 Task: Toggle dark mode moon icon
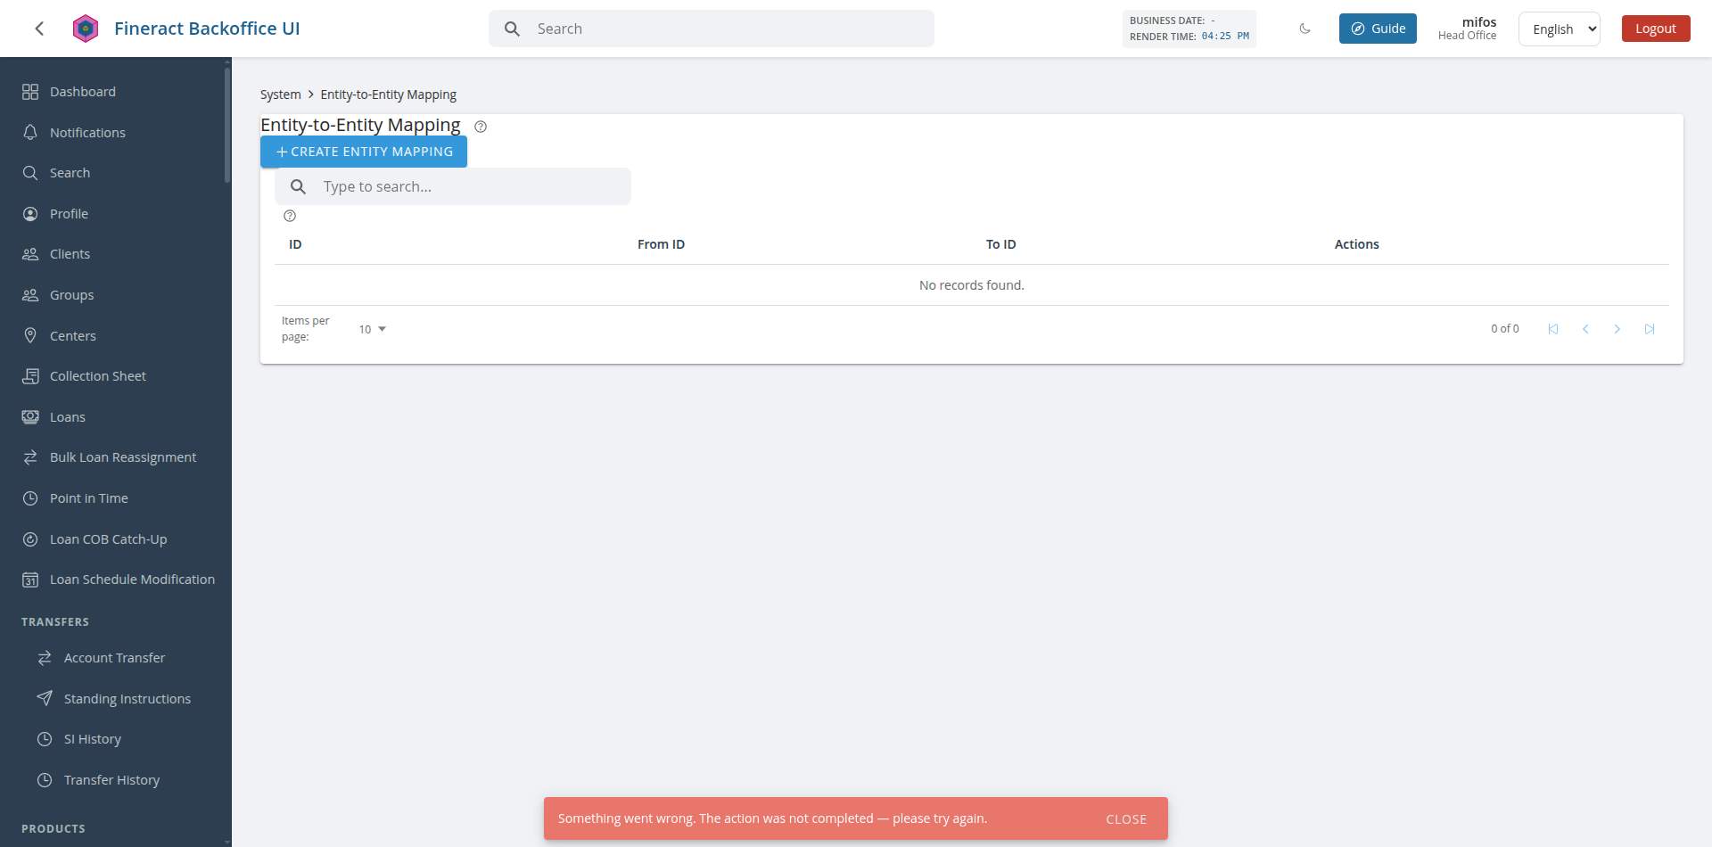1305,29
